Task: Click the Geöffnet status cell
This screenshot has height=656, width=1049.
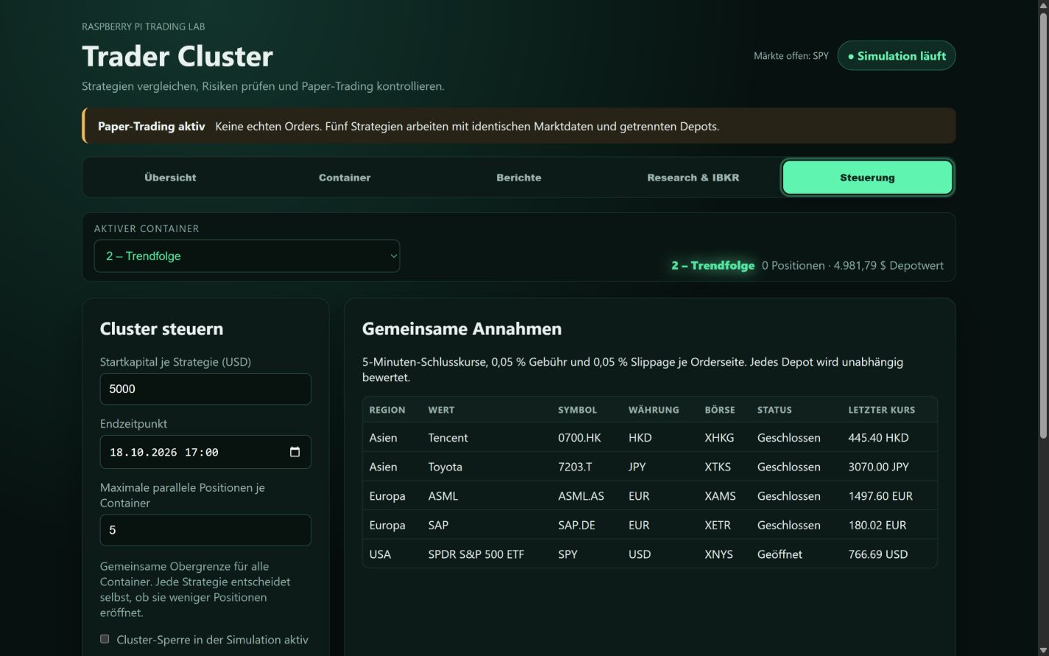Action: pos(780,554)
